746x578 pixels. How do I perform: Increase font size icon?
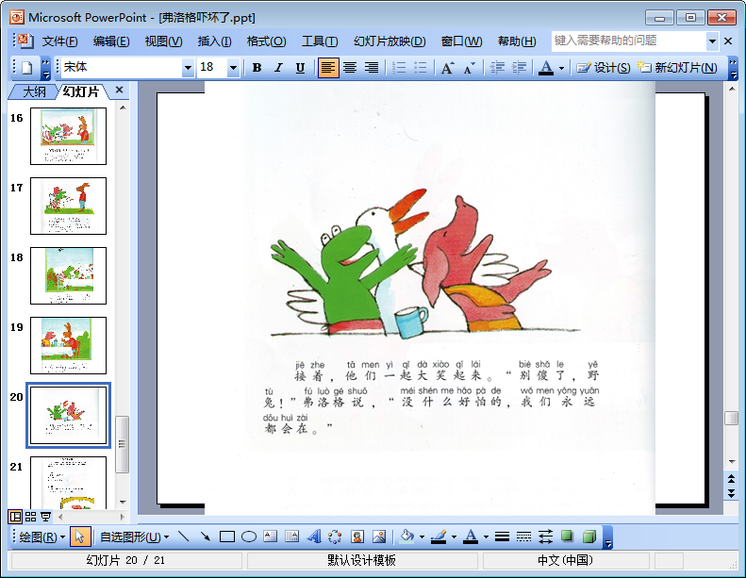click(x=447, y=68)
